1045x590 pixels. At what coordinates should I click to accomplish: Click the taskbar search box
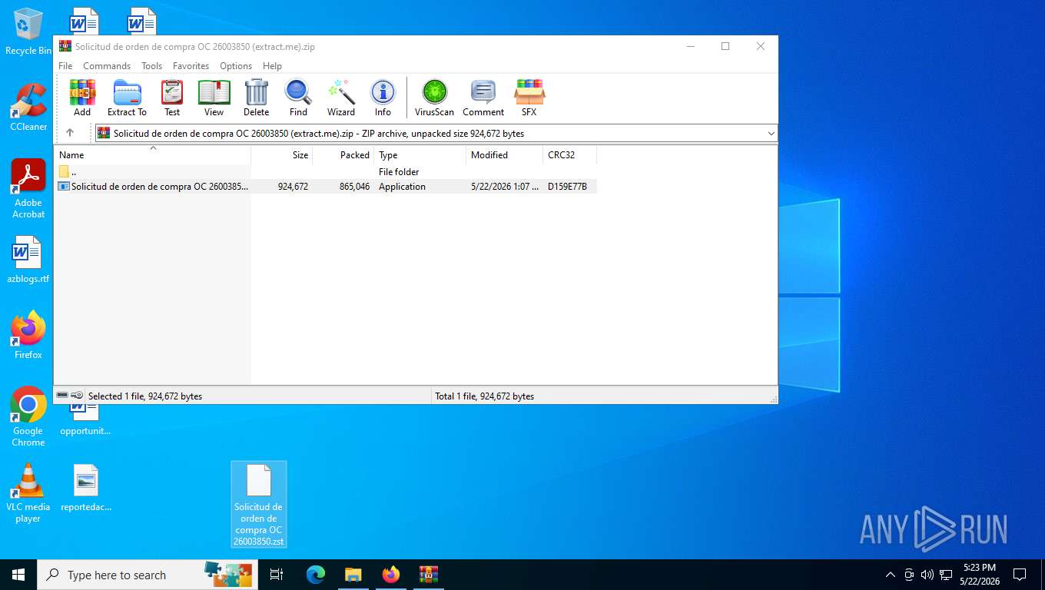146,575
